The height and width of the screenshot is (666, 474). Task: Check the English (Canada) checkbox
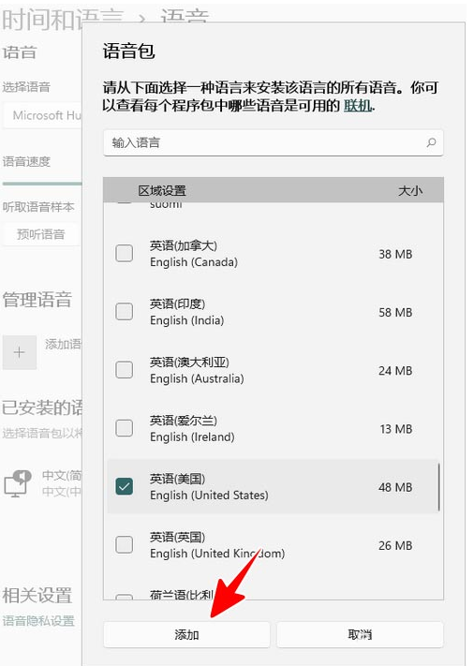click(x=124, y=254)
